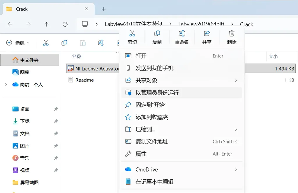Click the Crack breadcrumb in the address bar

click(x=246, y=24)
